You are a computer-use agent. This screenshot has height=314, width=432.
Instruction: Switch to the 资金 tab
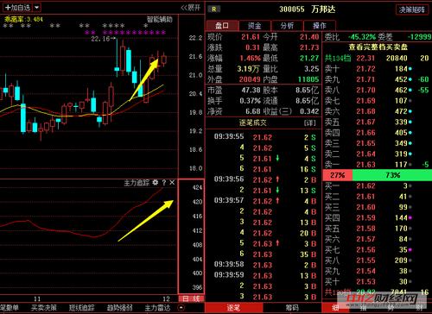[x=255, y=26]
